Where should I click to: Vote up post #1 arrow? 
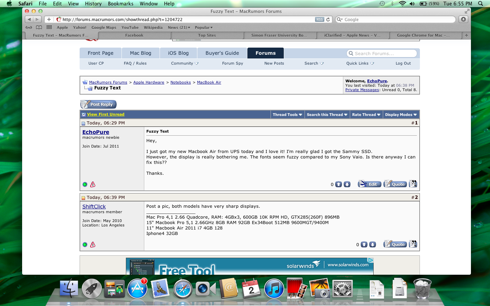[x=339, y=184]
